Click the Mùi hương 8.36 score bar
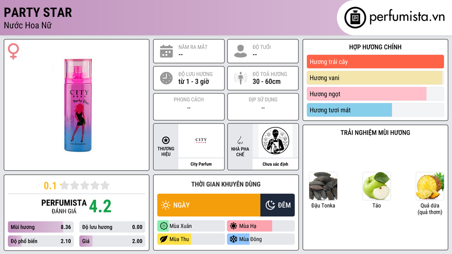Screen dimensions: 452x254 (41, 227)
